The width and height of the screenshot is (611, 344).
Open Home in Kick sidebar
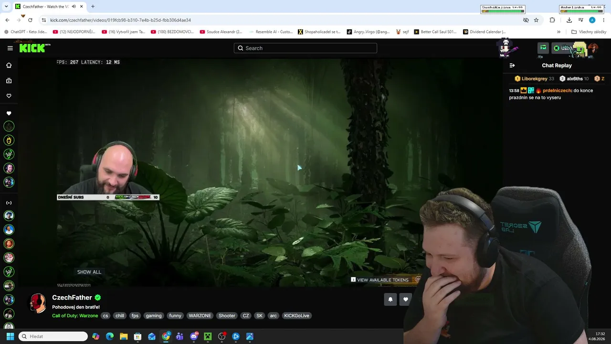tap(9, 65)
